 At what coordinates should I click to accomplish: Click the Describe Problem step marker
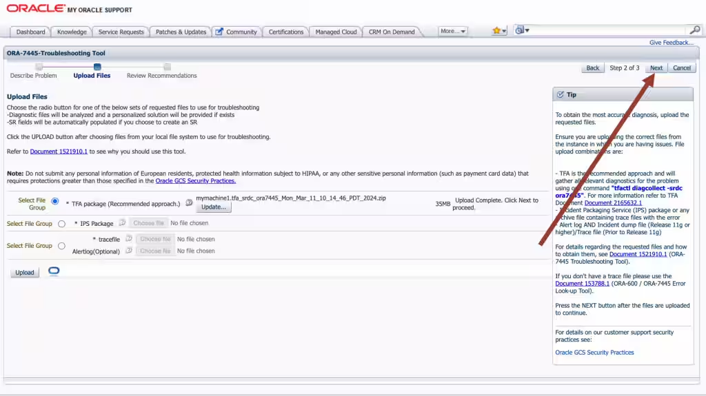(39, 67)
